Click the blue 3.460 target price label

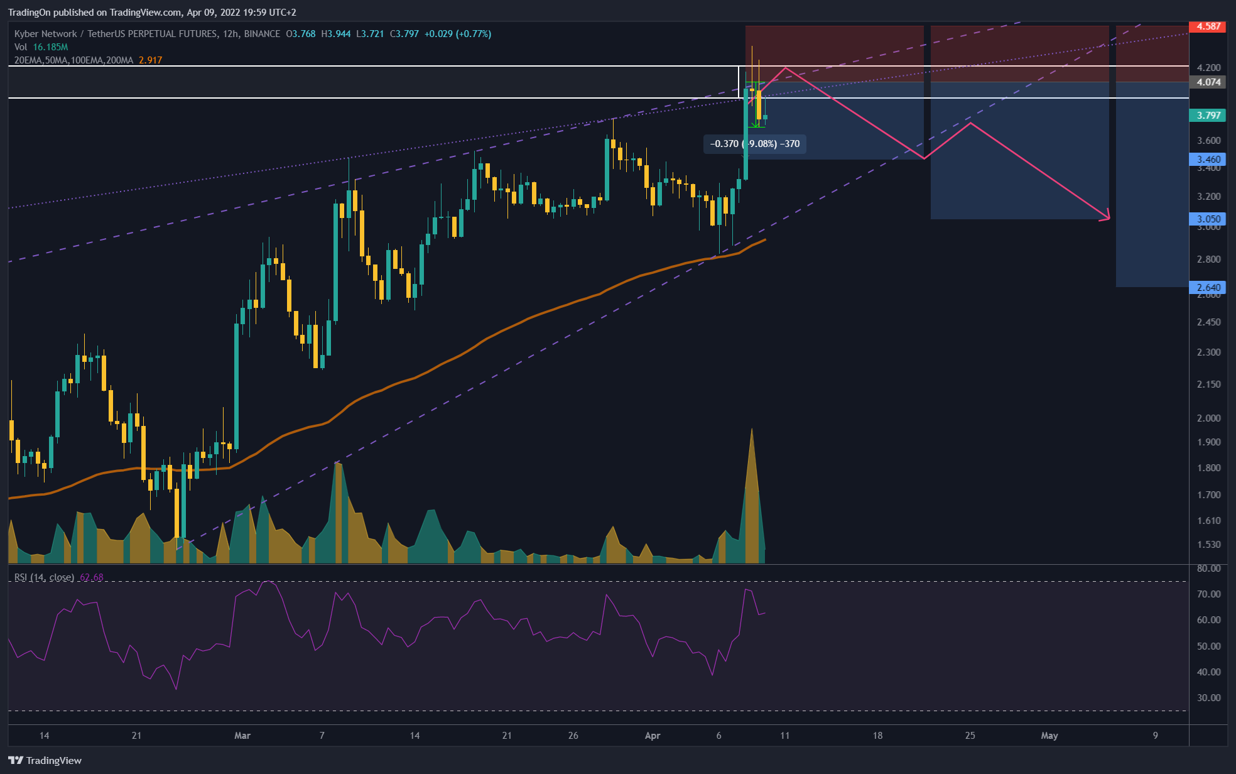tap(1208, 160)
